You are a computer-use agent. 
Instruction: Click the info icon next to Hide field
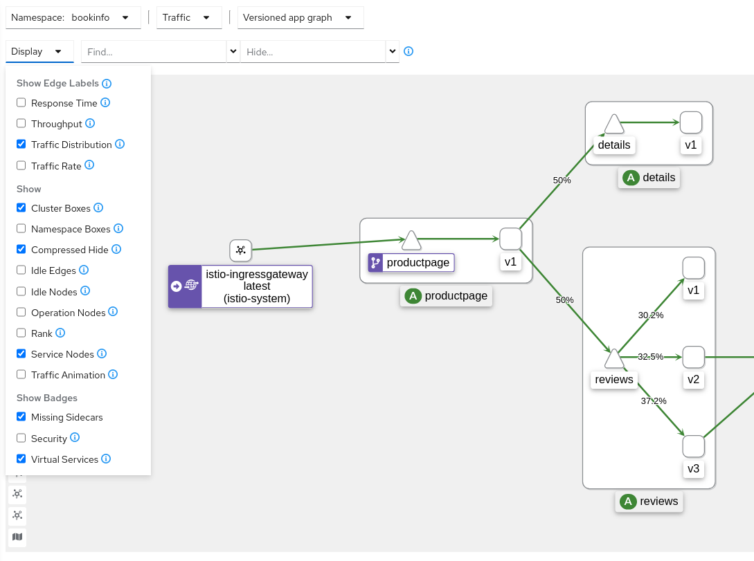pos(409,50)
